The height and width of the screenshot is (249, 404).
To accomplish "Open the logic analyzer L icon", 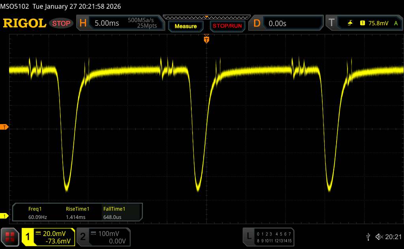I will pos(249,236).
